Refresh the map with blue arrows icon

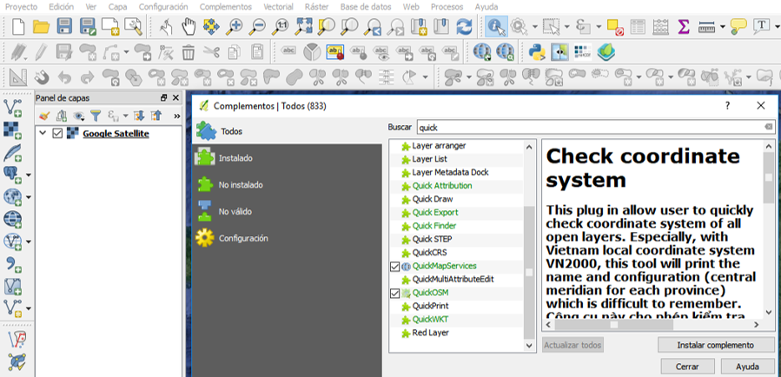pyautogui.click(x=464, y=26)
